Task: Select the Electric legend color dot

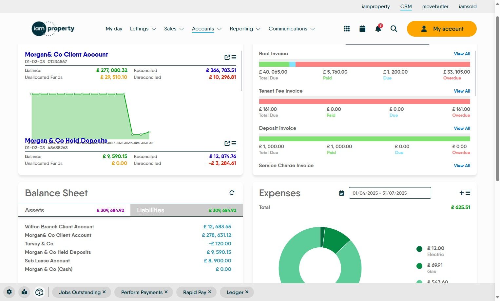Action: point(419,249)
